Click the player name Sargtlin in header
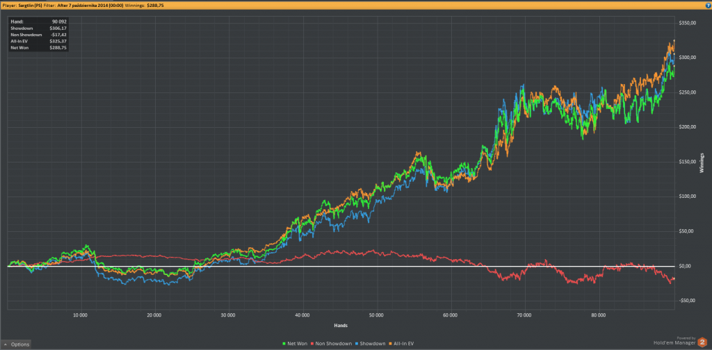The height and width of the screenshot is (350, 712). [x=29, y=5]
